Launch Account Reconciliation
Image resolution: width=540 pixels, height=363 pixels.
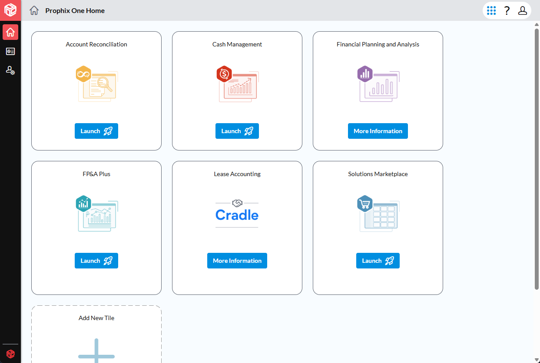pos(96,131)
